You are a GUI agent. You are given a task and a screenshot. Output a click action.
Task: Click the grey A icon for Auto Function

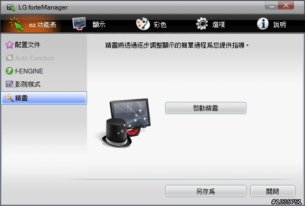point(9,58)
